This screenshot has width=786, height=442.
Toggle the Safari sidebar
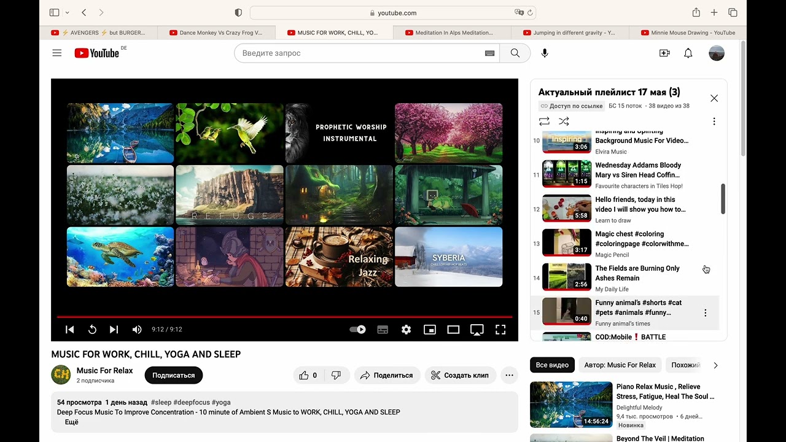tap(54, 12)
